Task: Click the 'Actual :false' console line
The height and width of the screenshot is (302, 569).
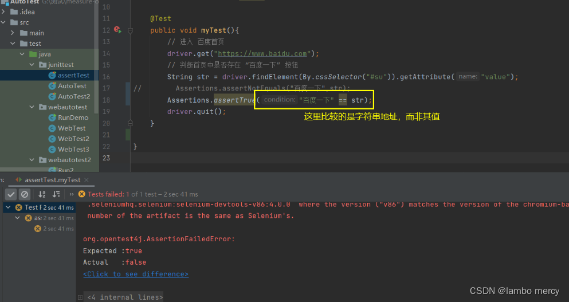Action: point(115,262)
